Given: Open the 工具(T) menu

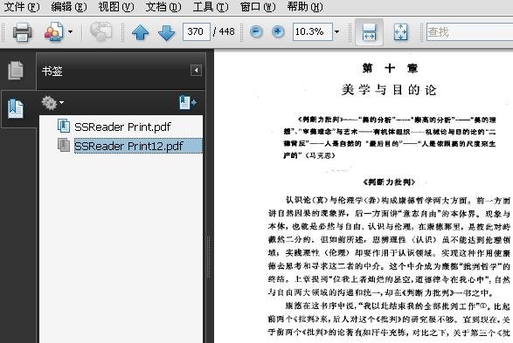Looking at the screenshot, I should pyautogui.click(x=211, y=6).
